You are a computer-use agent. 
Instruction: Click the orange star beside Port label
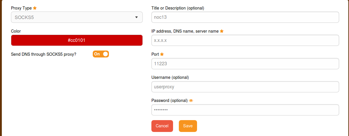[162, 54]
